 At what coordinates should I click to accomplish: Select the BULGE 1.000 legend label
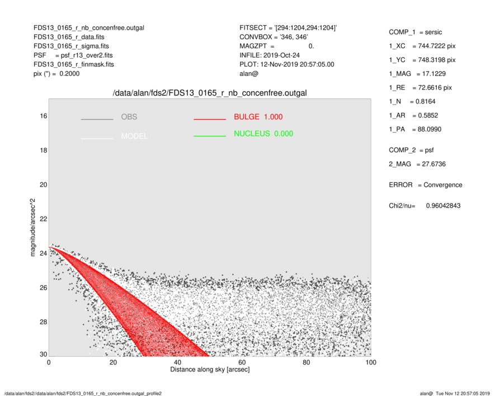pyautogui.click(x=258, y=117)
